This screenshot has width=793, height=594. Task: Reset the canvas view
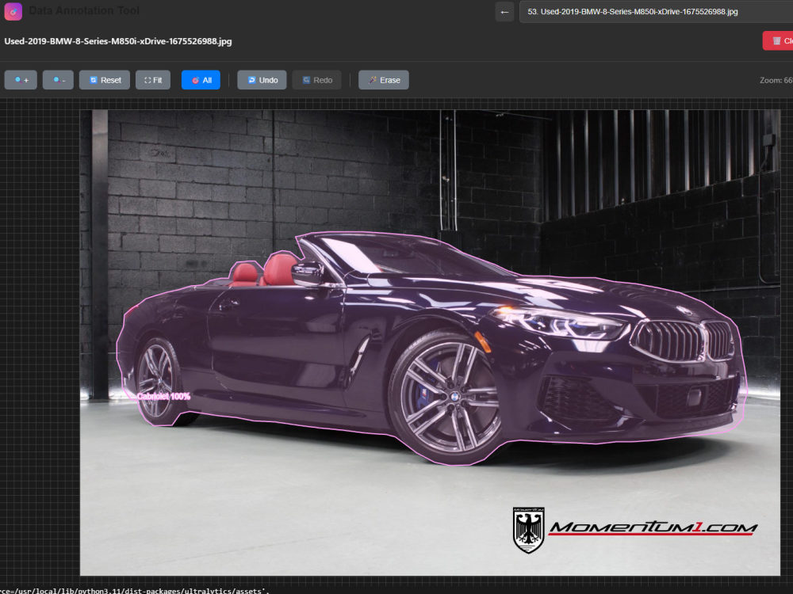point(105,80)
